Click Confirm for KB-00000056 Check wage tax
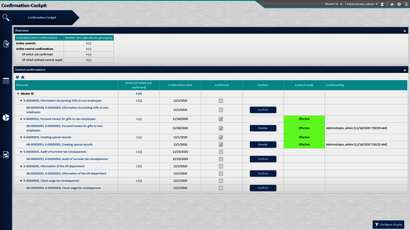410x230 pixels. pos(263,188)
